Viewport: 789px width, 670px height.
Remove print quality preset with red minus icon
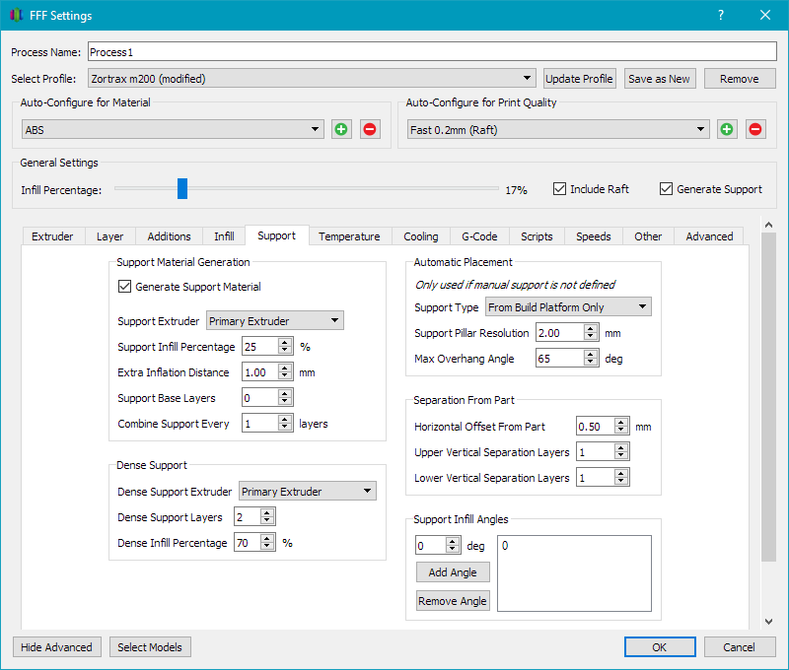755,129
